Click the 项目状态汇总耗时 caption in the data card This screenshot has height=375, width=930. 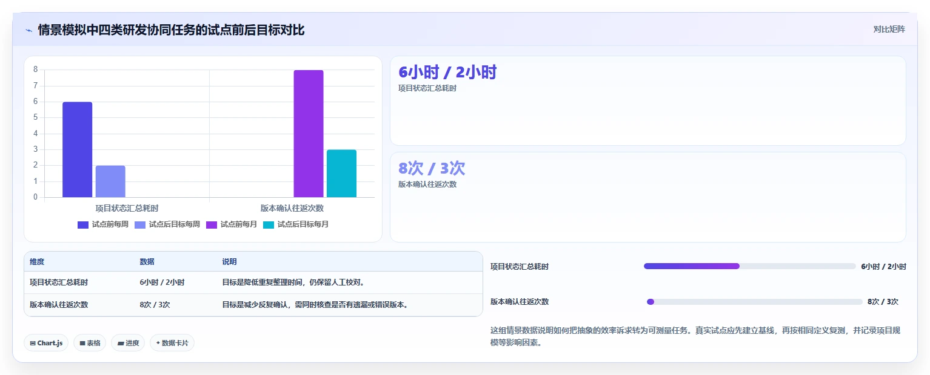coord(427,88)
